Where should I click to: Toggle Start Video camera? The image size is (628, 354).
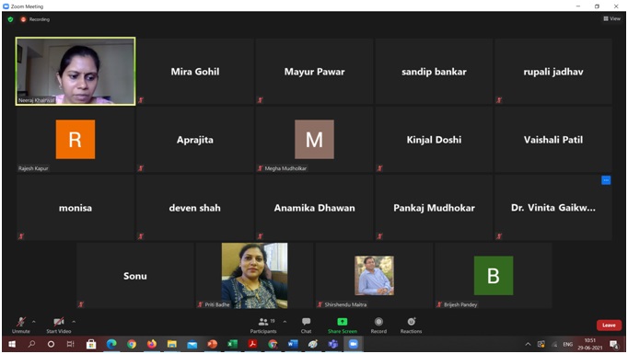(x=59, y=325)
